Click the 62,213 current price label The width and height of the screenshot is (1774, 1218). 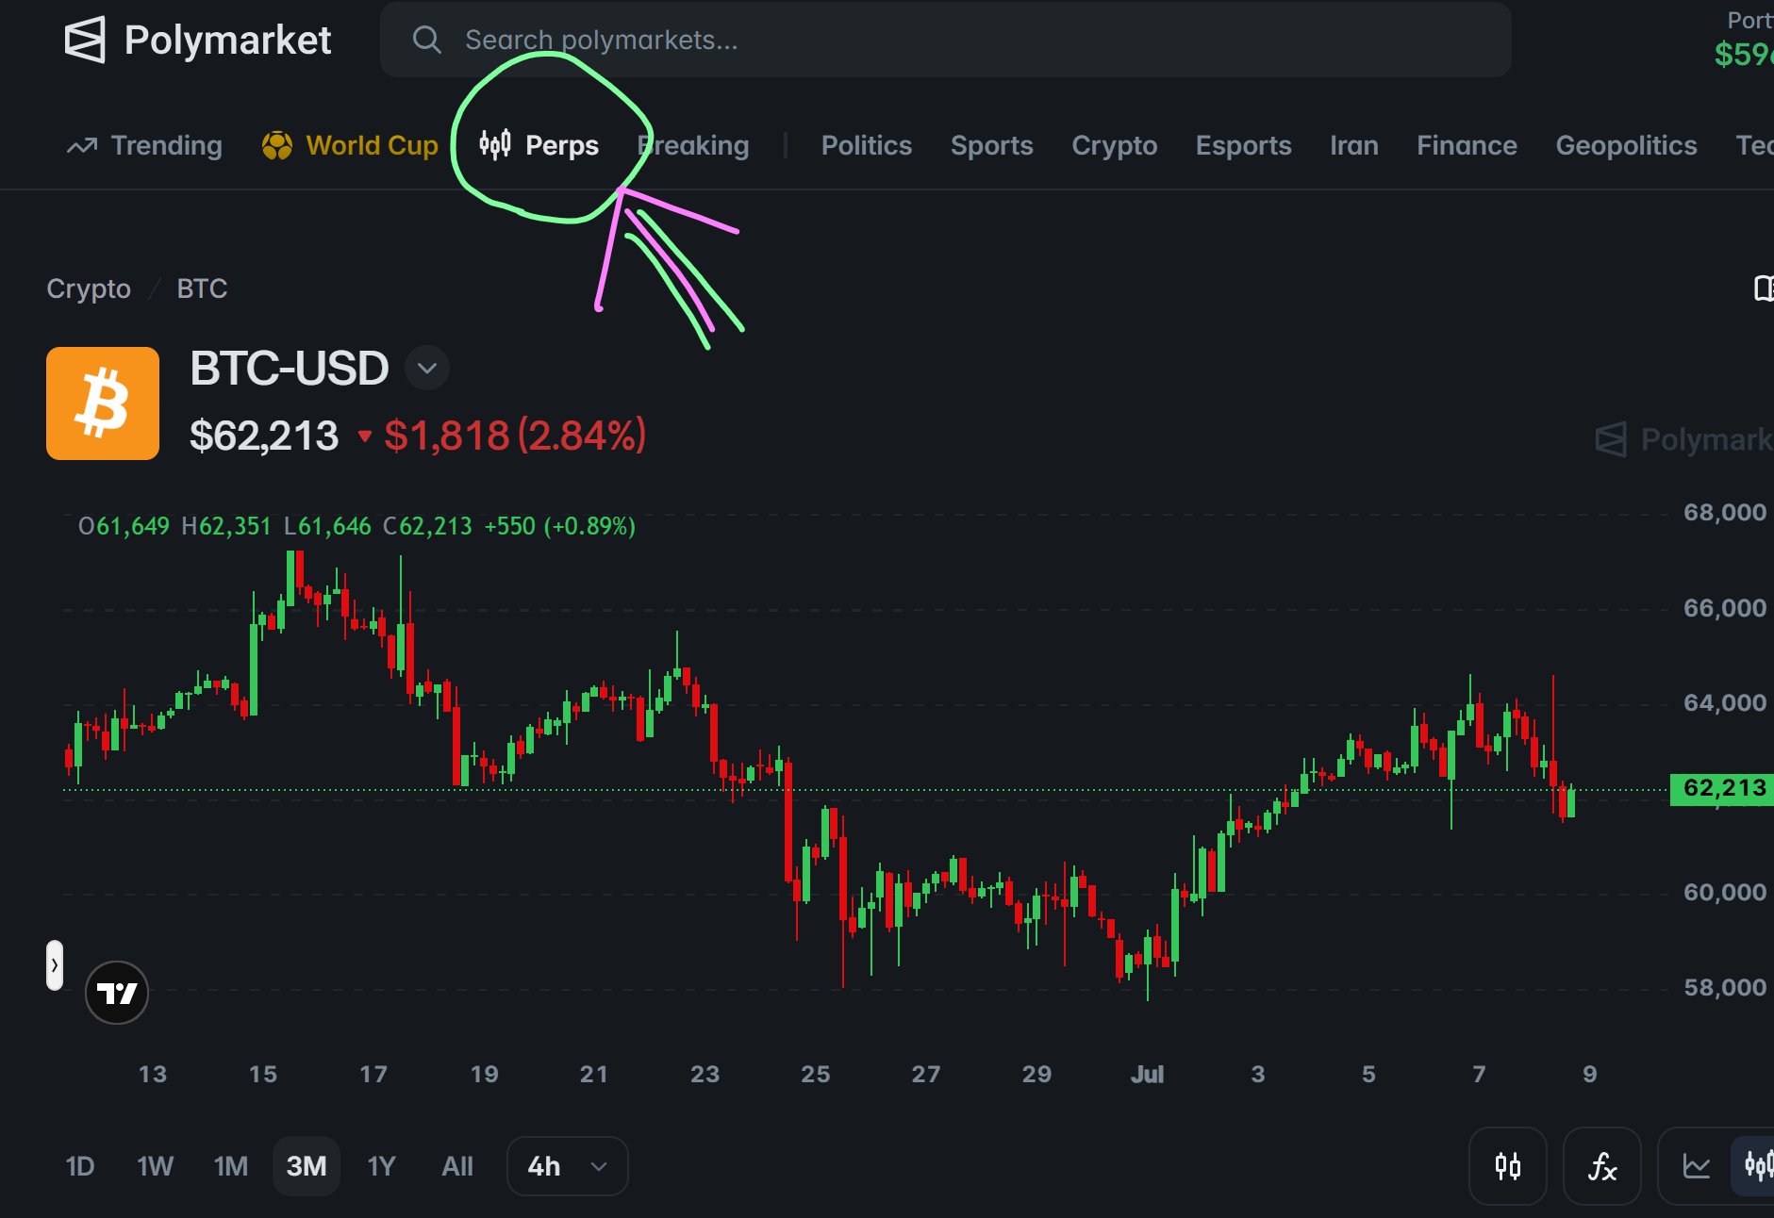1722,788
